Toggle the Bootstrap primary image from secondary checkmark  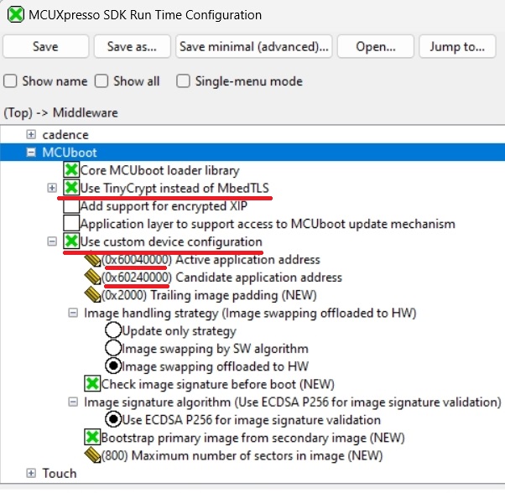pos(93,438)
